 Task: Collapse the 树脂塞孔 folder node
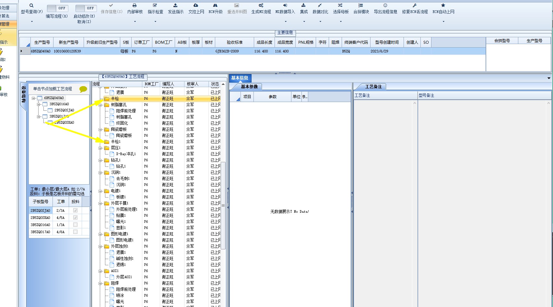tap(100, 105)
